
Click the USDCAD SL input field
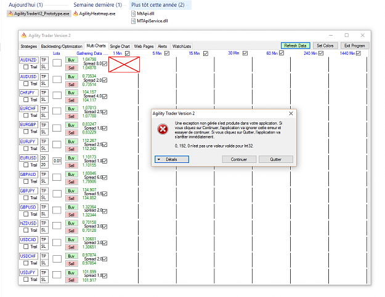(x=44, y=247)
